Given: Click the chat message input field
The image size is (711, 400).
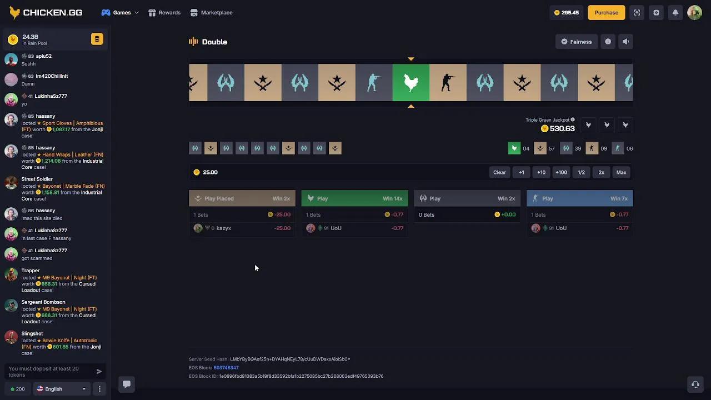Looking at the screenshot, I should point(49,372).
